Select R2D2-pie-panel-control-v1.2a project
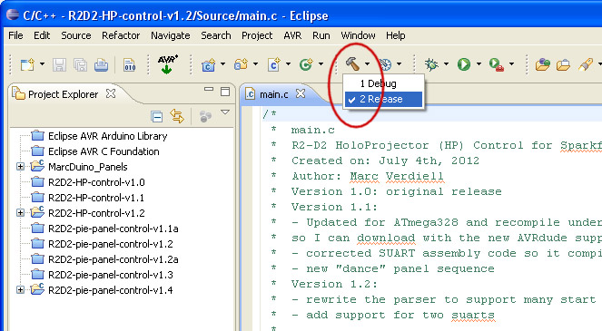The height and width of the screenshot is (331, 602). [113, 259]
